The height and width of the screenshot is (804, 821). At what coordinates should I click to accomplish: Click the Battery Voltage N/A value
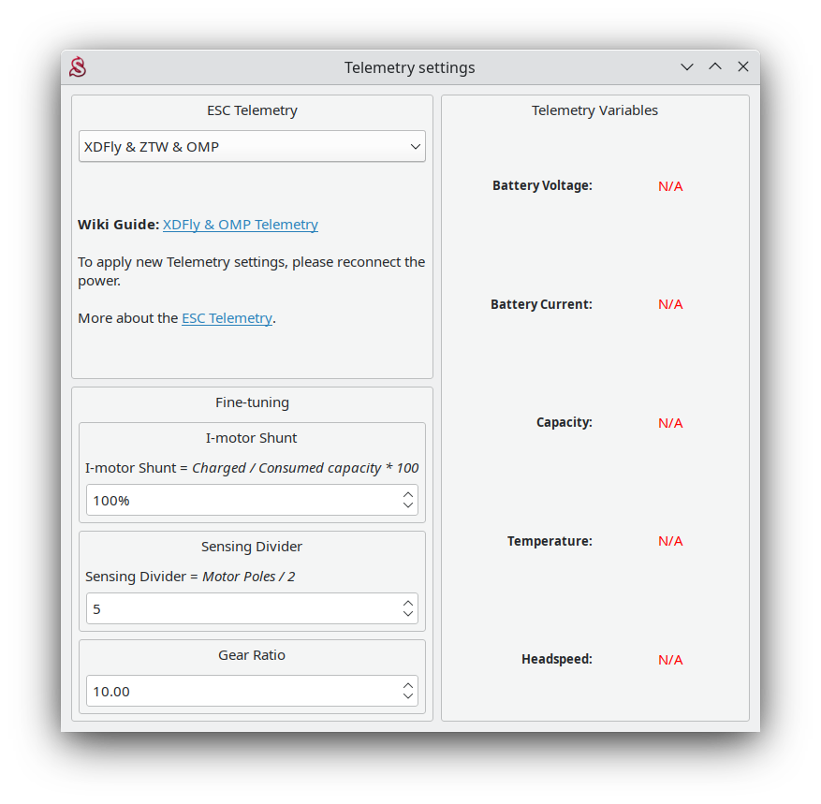670,186
